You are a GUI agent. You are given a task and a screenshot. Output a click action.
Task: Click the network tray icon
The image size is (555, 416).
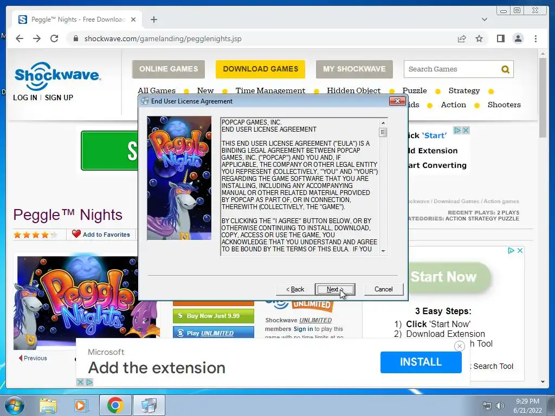(x=487, y=406)
